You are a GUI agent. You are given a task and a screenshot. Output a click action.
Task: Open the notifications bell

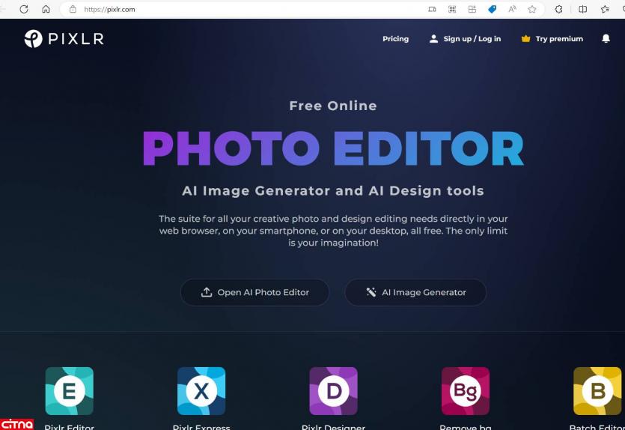(606, 39)
